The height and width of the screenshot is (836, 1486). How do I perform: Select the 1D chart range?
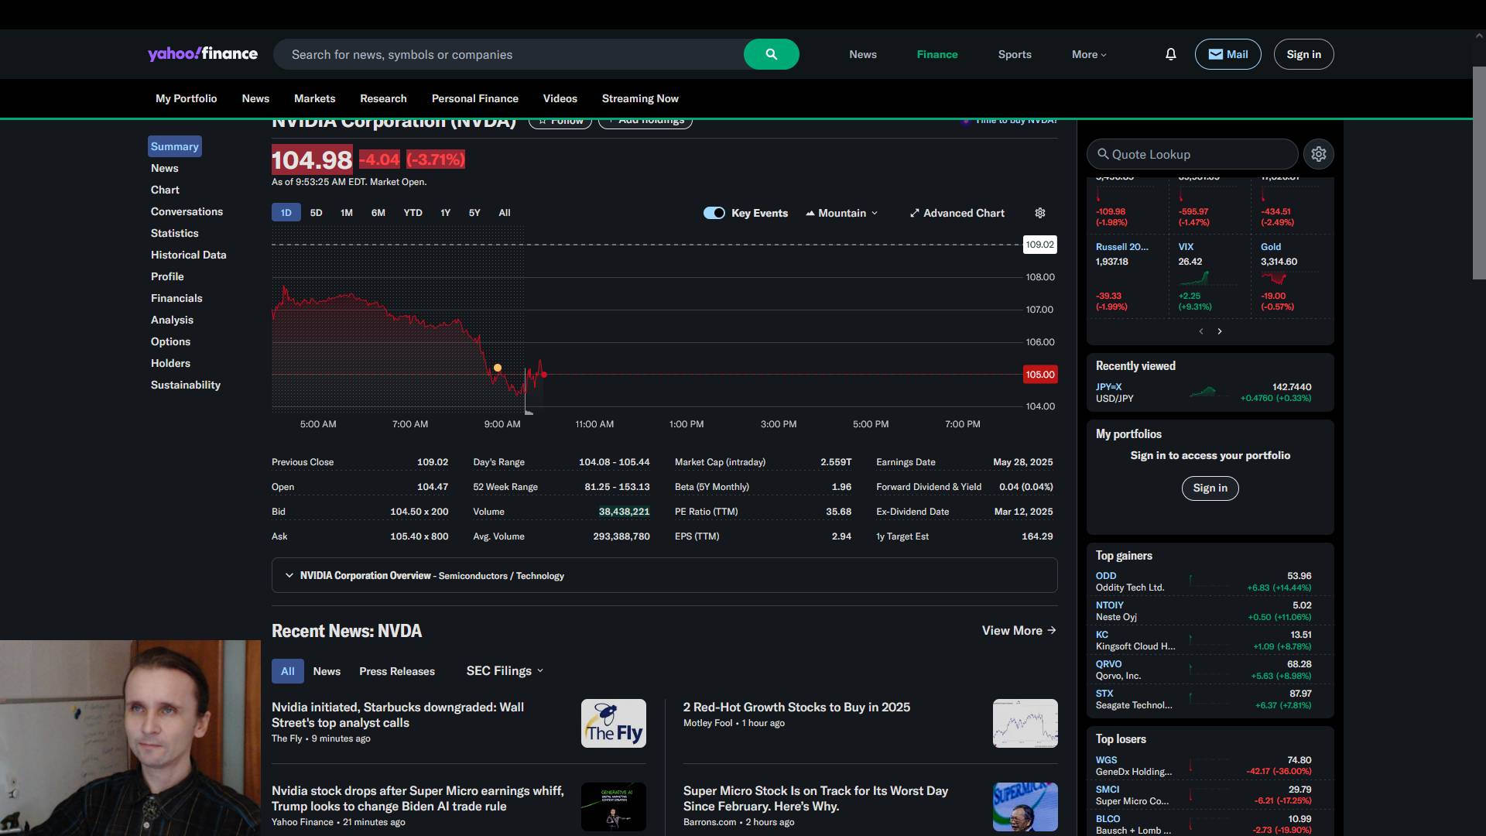[x=286, y=213]
